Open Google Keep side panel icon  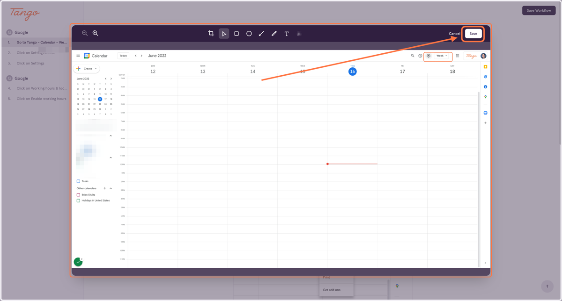click(x=485, y=67)
